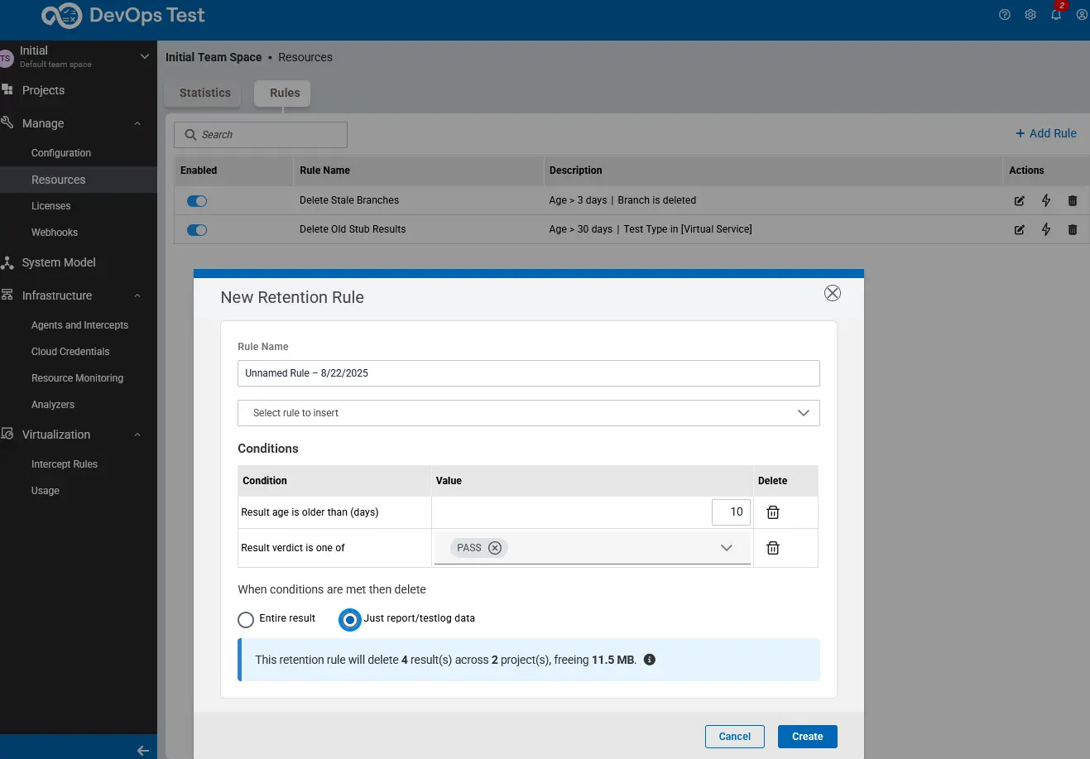Collapse the Infrastructure section
1090x759 pixels.
(137, 295)
